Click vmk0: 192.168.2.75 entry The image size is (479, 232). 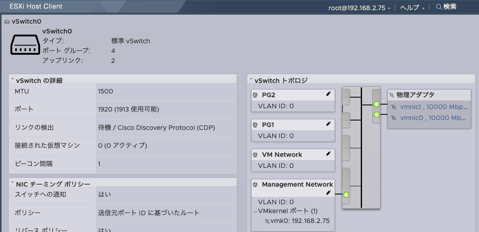300,221
